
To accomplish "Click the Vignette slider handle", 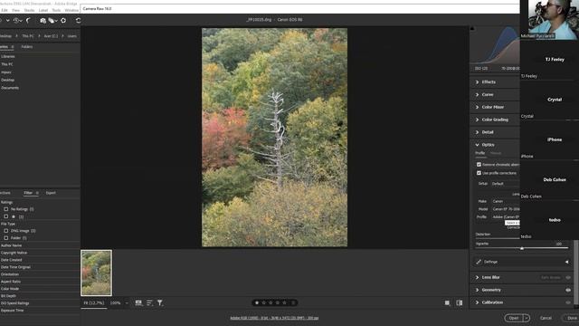I will tap(522, 248).
